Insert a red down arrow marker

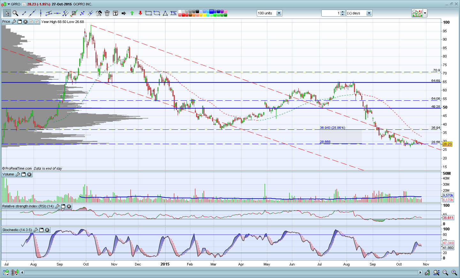[140, 13]
